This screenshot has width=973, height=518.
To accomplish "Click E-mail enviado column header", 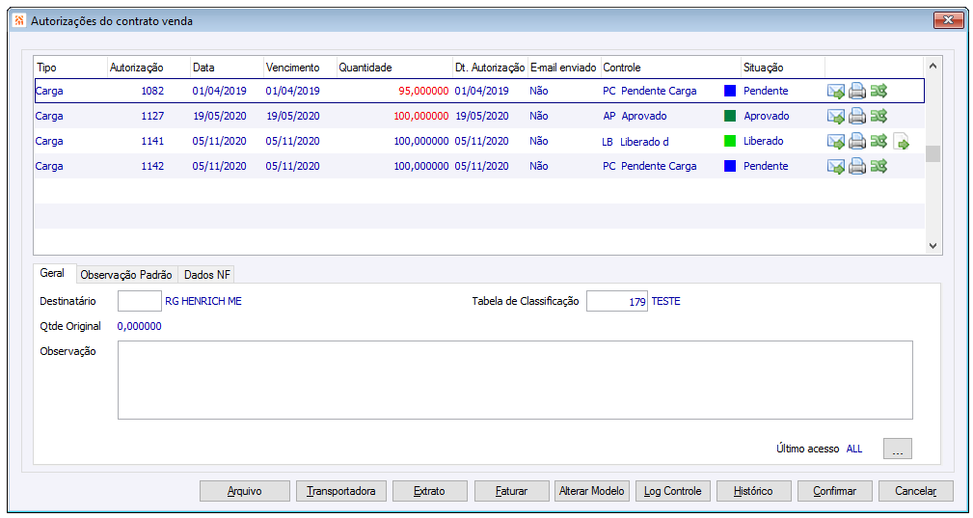I will tap(564, 68).
